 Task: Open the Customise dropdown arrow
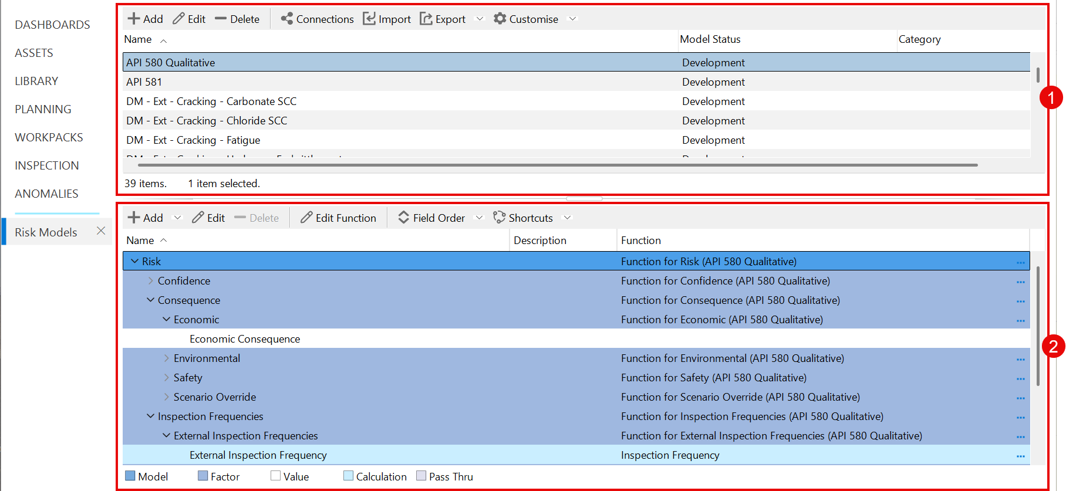coord(572,19)
